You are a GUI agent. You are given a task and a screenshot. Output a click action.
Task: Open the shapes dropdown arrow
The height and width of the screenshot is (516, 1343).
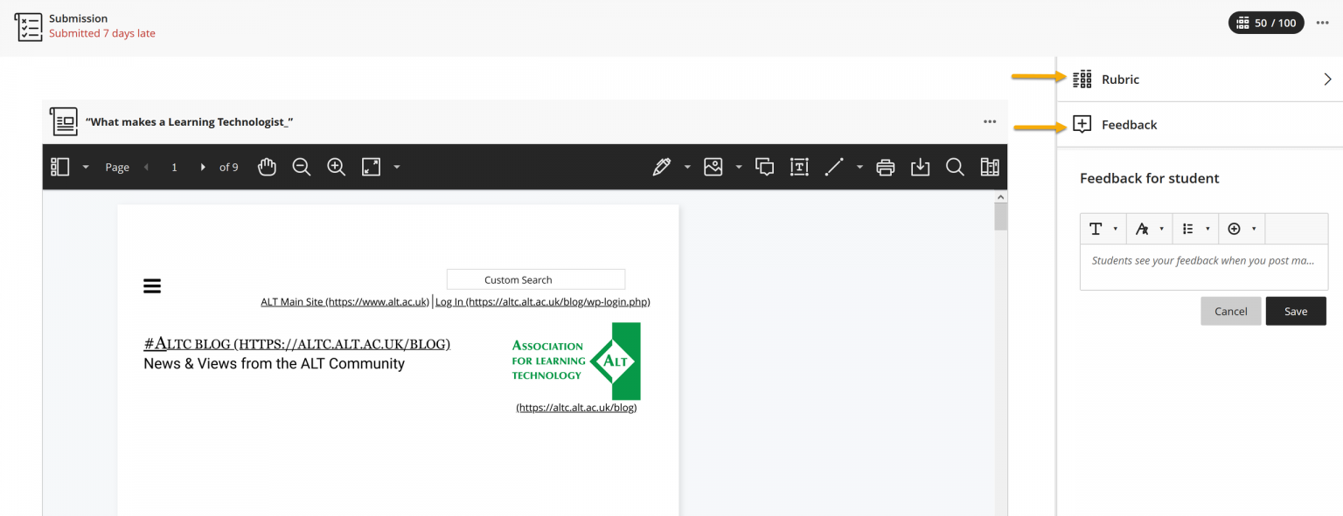coord(859,167)
